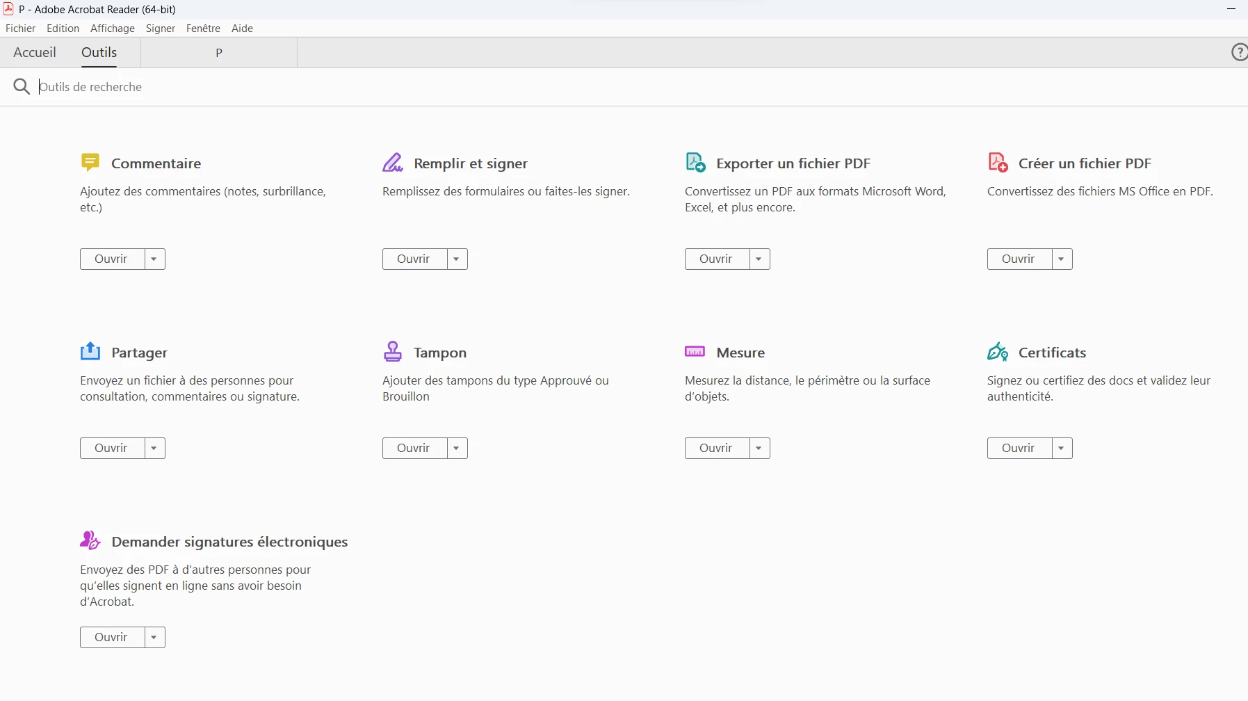The image size is (1248, 701).
Task: Open the Aide menu
Action: point(242,29)
